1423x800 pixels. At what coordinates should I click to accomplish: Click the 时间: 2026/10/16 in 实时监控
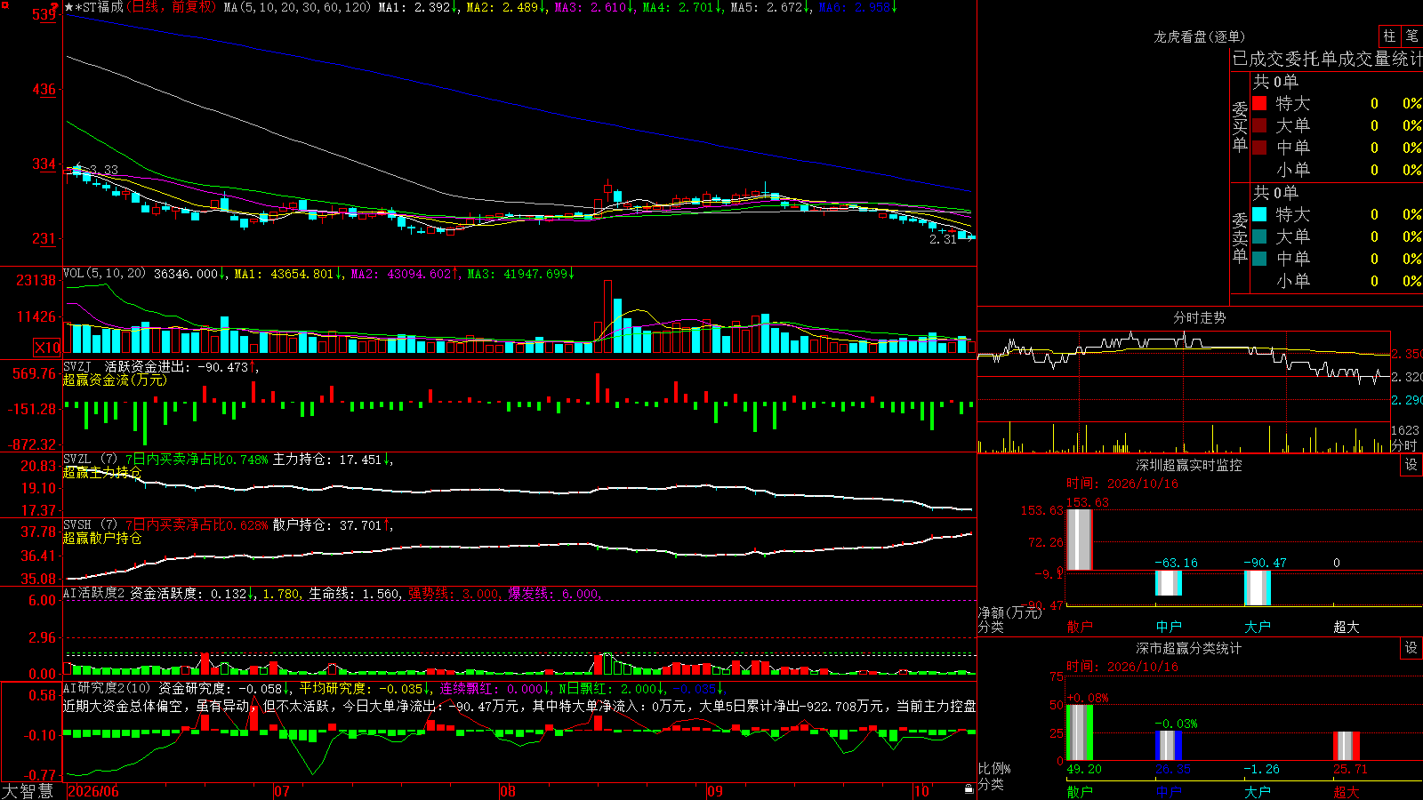click(1122, 484)
